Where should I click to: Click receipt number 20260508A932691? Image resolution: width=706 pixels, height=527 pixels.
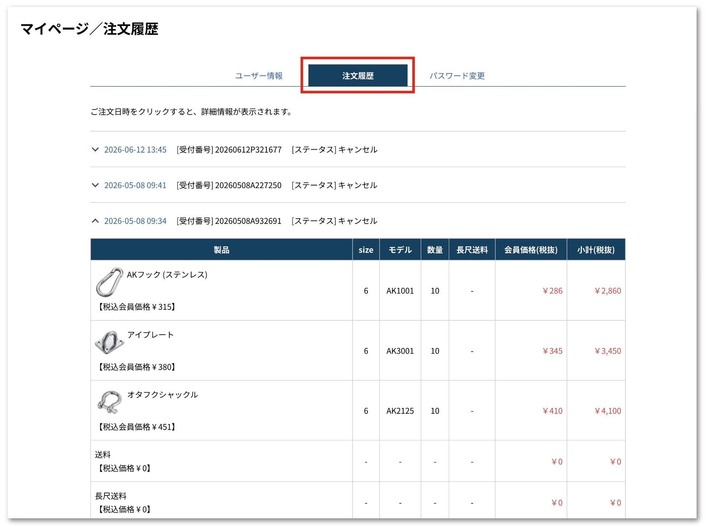[248, 221]
